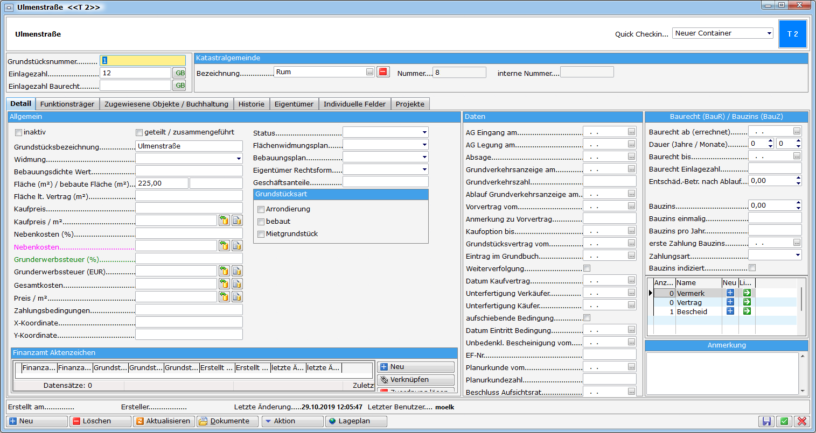Remove Katastralgemeinde with red minus icon
816x433 pixels.
pos(383,72)
